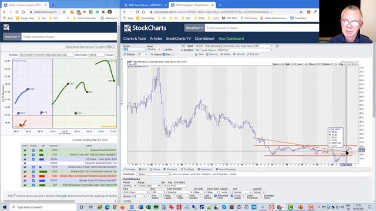376x211 pixels.
Task: Open the Refresh interval dropdown
Action: coord(142,55)
